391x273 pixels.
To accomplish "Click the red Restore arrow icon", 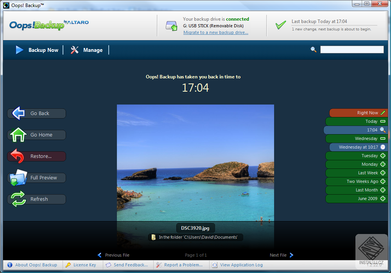I will coord(18,156).
